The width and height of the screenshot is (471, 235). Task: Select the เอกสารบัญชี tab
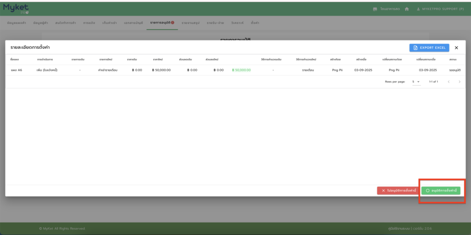133,23
